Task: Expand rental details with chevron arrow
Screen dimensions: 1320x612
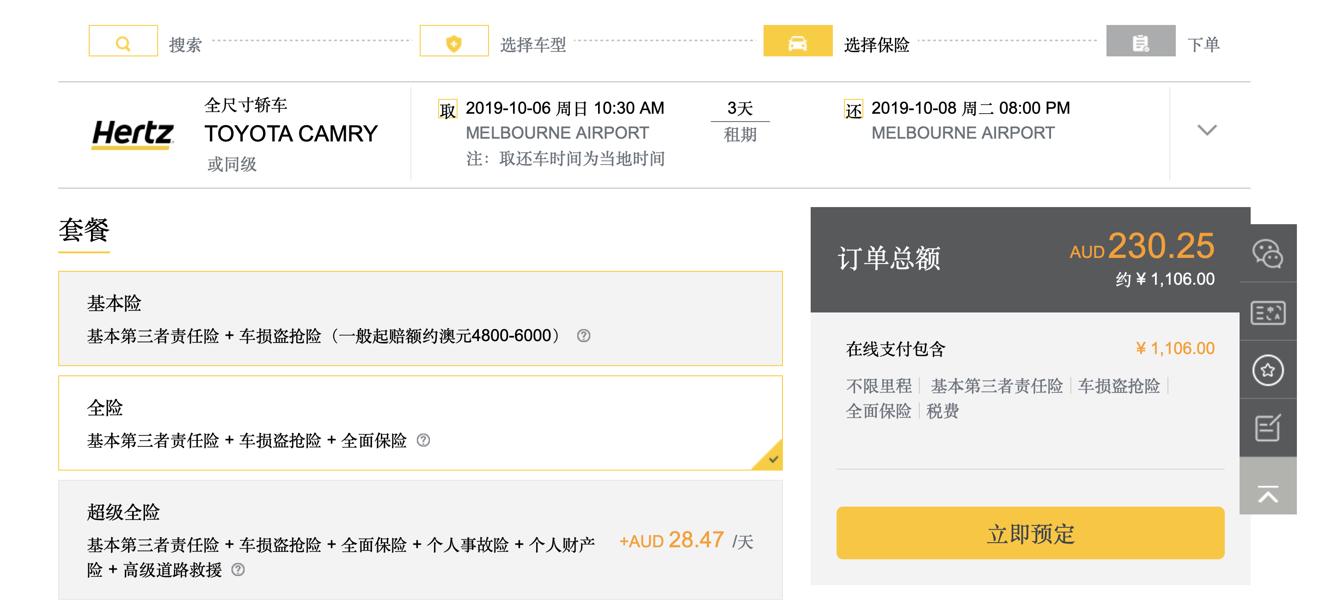Action: coord(1206,130)
